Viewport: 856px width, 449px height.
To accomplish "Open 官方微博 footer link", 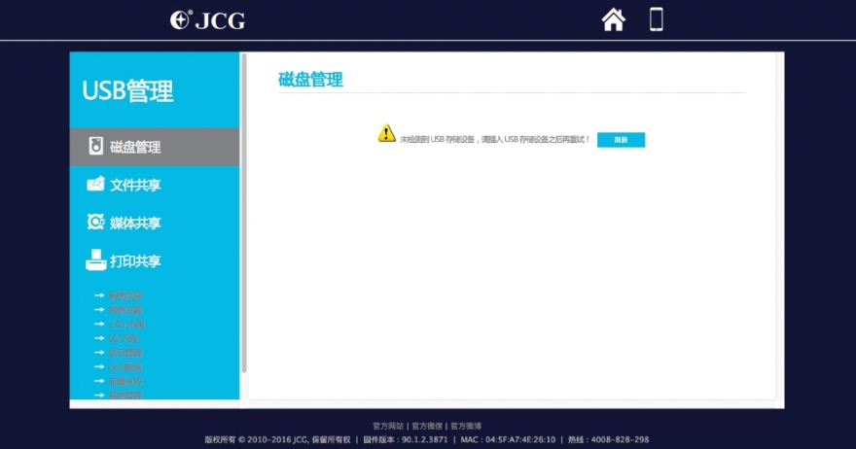I will 465,426.
